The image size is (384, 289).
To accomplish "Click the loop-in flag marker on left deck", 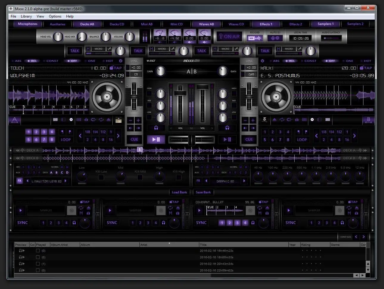I will [x=62, y=132].
